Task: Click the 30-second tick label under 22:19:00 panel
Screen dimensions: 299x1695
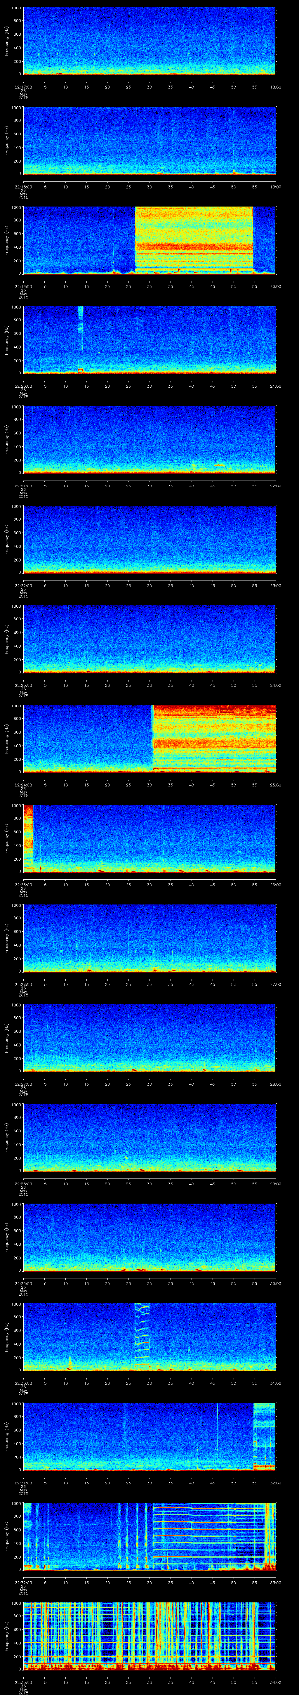Action: coord(149,286)
